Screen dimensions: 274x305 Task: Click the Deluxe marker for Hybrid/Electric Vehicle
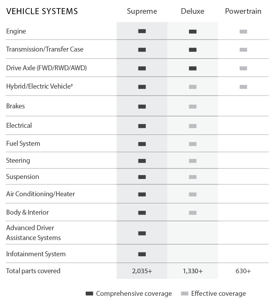tap(192, 86)
